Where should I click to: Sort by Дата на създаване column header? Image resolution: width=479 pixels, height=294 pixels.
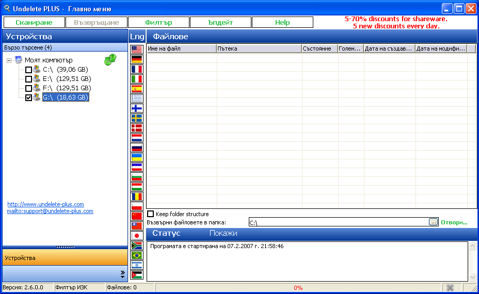pyautogui.click(x=389, y=48)
